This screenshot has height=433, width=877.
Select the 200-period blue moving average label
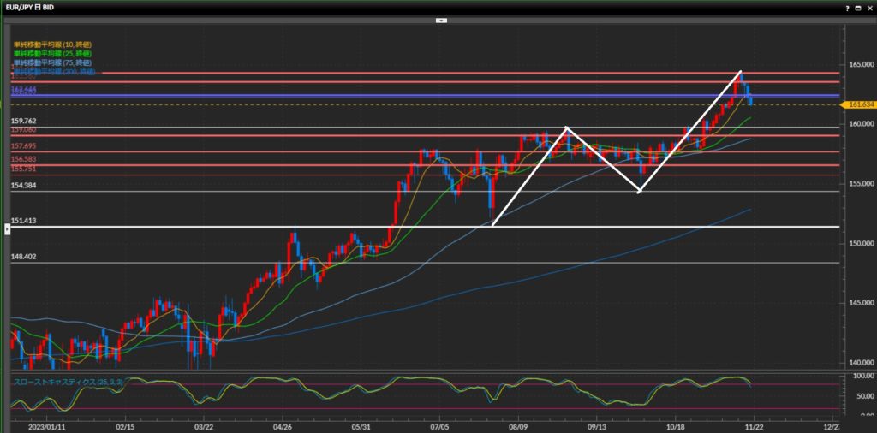click(x=54, y=70)
